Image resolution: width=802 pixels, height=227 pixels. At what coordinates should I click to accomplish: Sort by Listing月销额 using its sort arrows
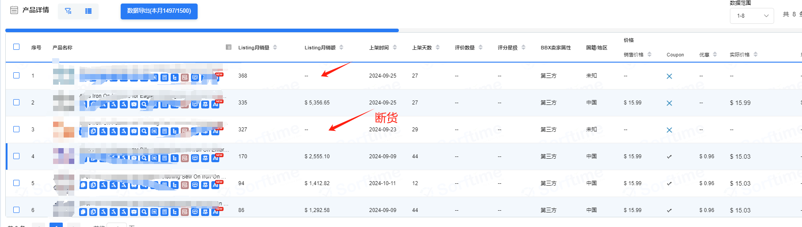click(341, 47)
